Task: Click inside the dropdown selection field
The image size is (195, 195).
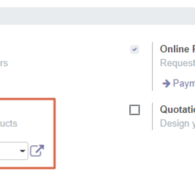Action: 14,151
